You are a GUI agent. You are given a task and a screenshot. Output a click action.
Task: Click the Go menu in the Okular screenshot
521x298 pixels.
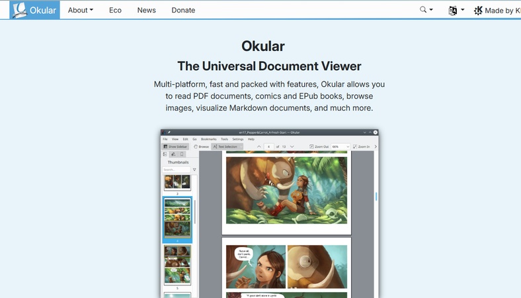pos(194,139)
